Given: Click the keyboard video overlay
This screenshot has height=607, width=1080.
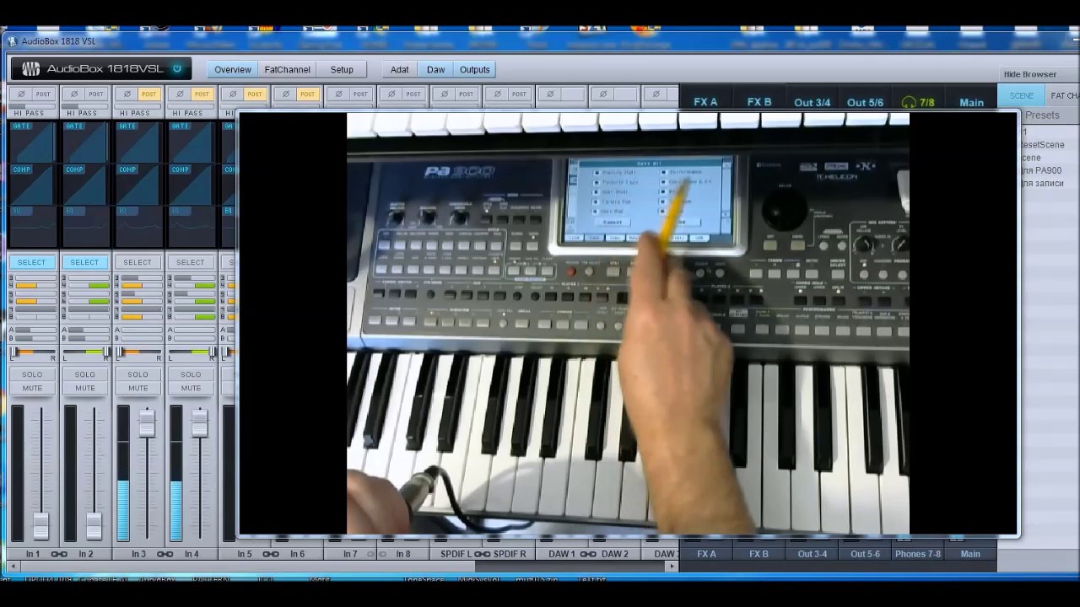Looking at the screenshot, I should coord(629,324).
